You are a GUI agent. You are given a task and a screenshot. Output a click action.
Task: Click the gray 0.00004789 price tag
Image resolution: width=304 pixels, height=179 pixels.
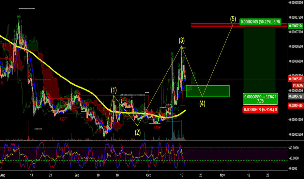[296, 96]
